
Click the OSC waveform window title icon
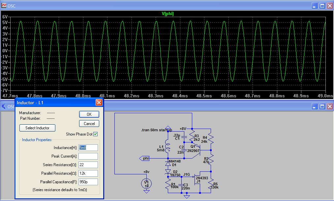click(4, 6)
